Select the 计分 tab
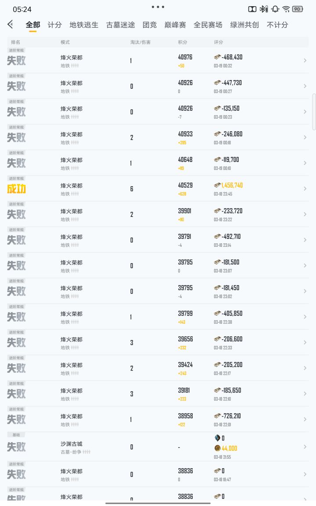Viewport: 316px width, 506px height. click(x=55, y=25)
